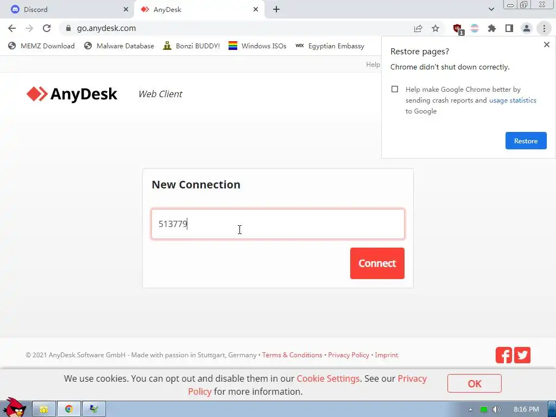The image size is (556, 417).
Task: Accept cookies with OK button
Action: [474, 383]
